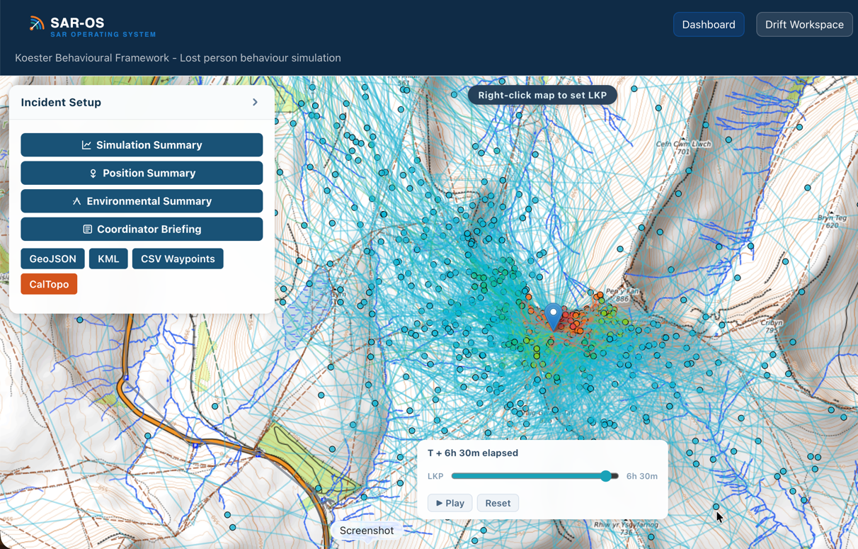This screenshot has height=549, width=858.
Task: Click the SAR OPERATING SYSTEM tagline
Action: point(103,35)
